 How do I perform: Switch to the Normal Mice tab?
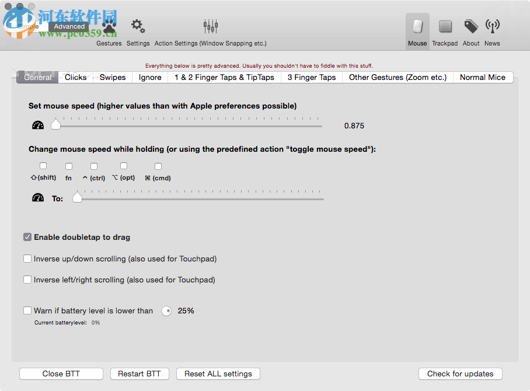click(483, 77)
